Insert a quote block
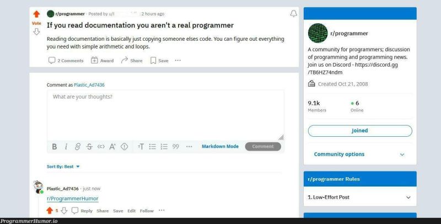This screenshot has width=441, height=224. pos(176,147)
